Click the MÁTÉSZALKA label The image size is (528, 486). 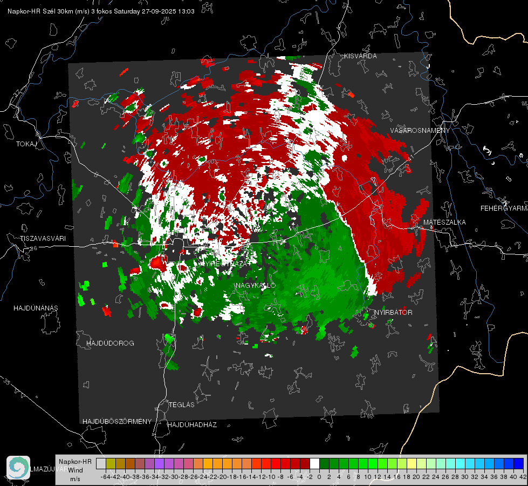444,222
